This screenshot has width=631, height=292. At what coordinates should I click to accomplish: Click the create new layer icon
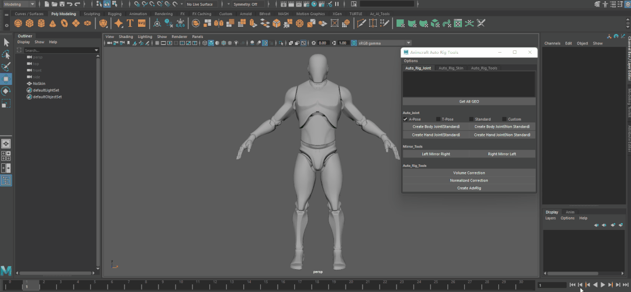pyautogui.click(x=613, y=225)
